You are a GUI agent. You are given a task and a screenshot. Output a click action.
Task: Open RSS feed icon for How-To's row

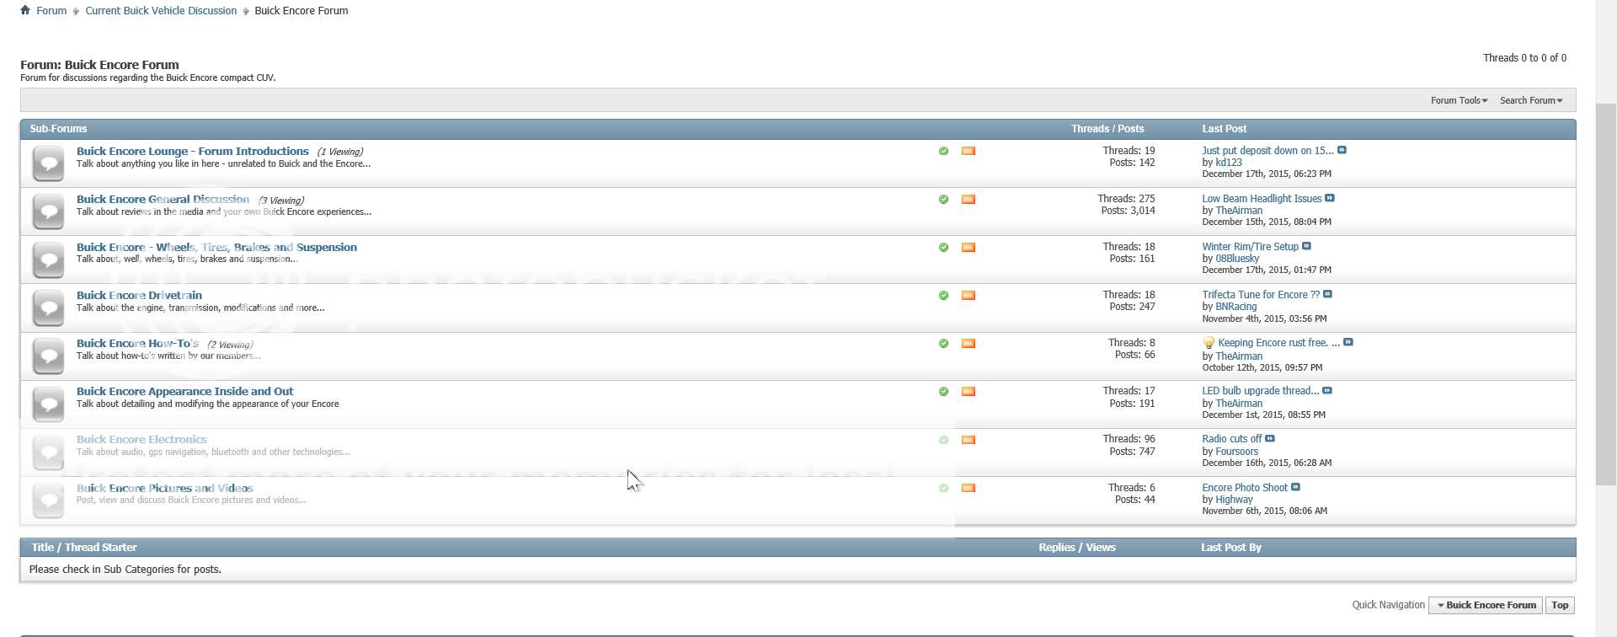[x=969, y=343]
